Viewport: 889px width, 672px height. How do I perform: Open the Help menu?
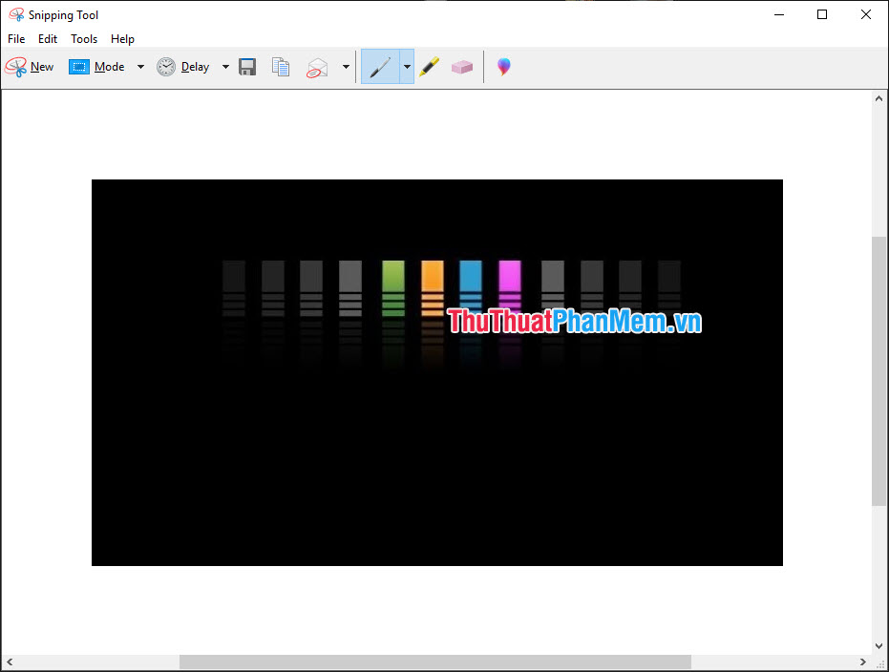coord(122,38)
